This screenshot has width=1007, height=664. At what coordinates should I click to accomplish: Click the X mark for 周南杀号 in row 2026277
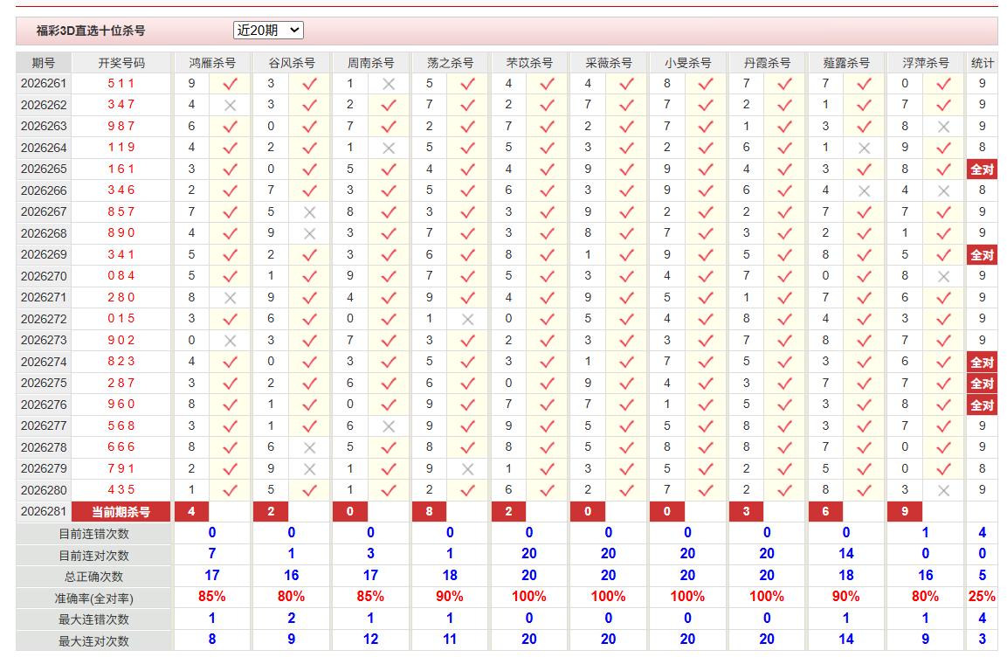(x=389, y=426)
